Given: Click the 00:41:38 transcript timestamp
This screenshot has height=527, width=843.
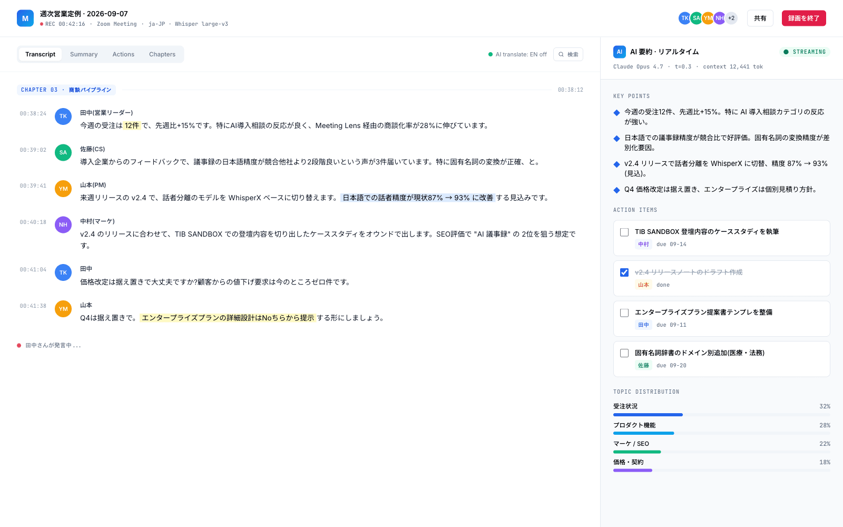Looking at the screenshot, I should 33,306.
